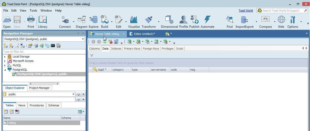Click the drop table icon with red mark
The height and width of the screenshot is (131, 310).
pyautogui.click(x=17, y=112)
